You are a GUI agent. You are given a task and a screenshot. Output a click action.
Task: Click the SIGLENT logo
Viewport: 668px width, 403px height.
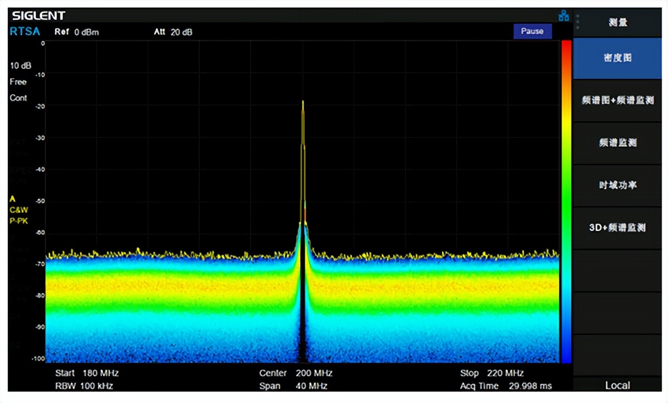(39, 16)
